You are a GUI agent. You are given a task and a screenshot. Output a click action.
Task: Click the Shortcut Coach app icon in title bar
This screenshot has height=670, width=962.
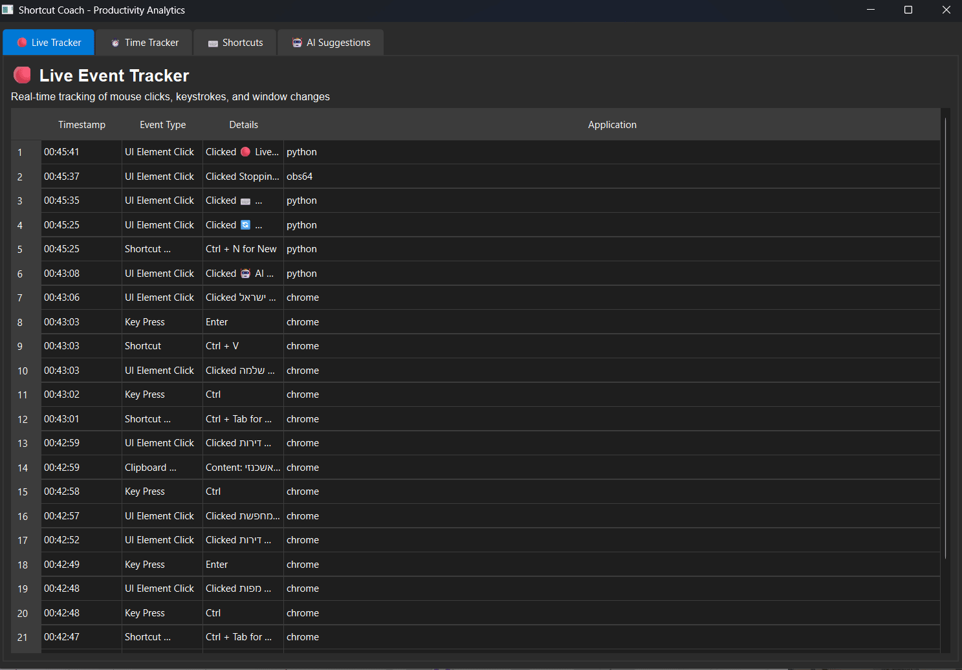8,10
